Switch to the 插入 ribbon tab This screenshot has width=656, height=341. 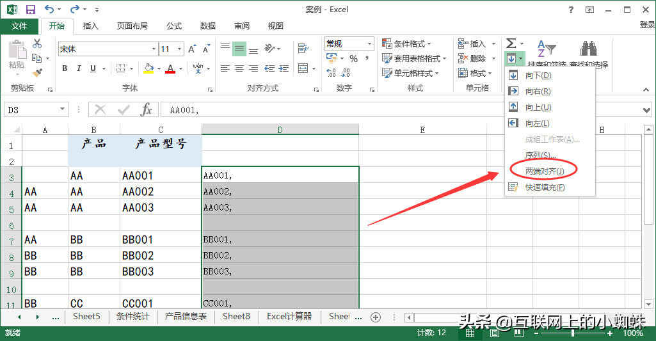(x=91, y=26)
